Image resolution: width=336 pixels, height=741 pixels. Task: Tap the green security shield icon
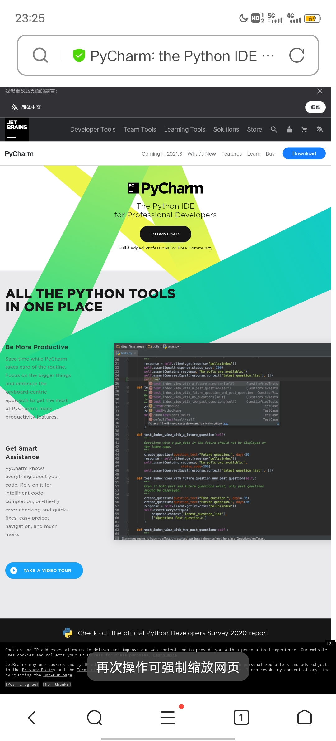pyautogui.click(x=79, y=56)
